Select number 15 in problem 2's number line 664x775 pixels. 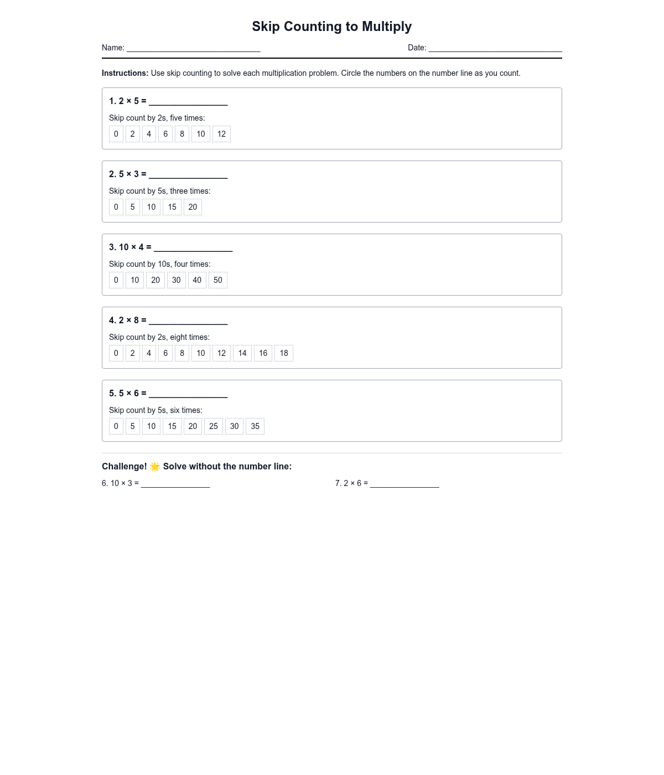172,207
